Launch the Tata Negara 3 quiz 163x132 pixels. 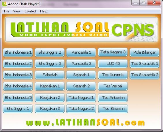(113, 52)
